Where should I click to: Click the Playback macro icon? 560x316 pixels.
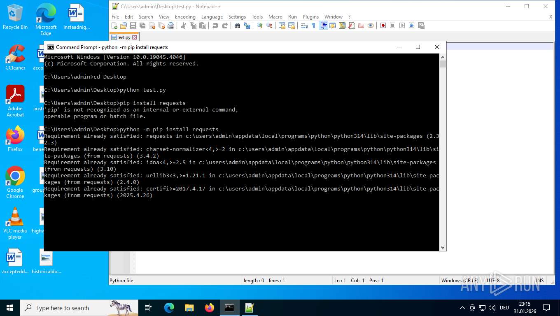coord(402,26)
